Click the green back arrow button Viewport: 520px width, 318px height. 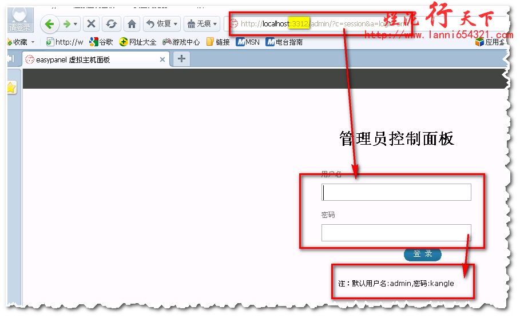[x=50, y=24]
